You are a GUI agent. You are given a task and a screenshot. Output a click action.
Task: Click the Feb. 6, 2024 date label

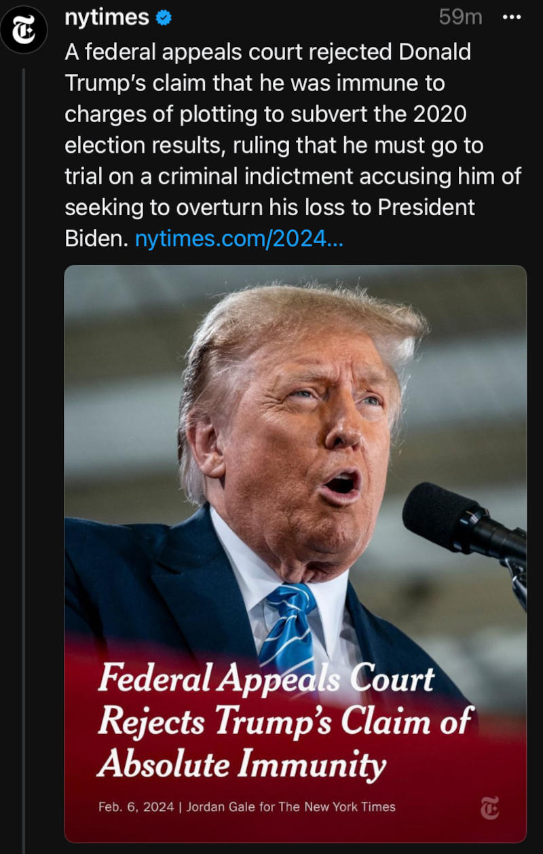(x=136, y=806)
